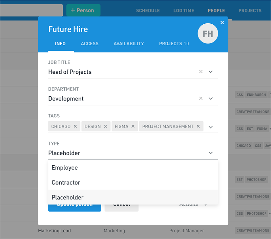The image size is (271, 239).
Task: Click the + Person button
Action: click(x=83, y=10)
